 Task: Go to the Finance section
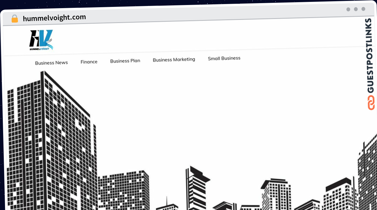(89, 62)
